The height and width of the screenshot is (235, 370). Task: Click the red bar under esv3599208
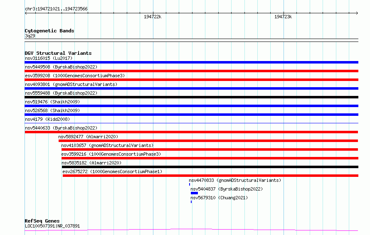coord(191,80)
